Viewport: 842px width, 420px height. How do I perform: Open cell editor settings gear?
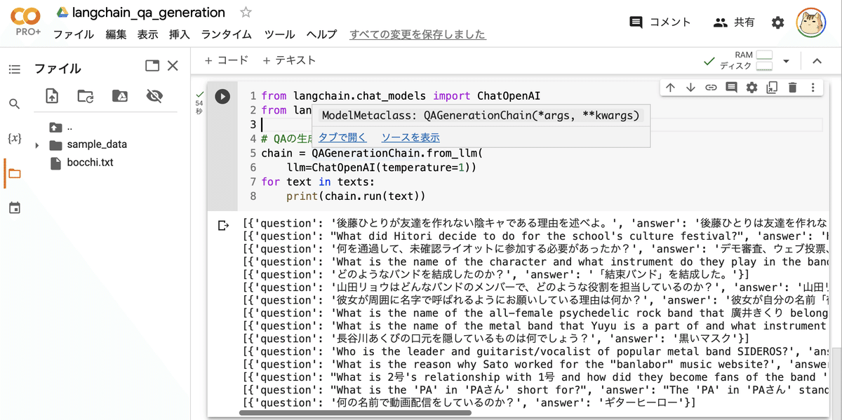751,88
